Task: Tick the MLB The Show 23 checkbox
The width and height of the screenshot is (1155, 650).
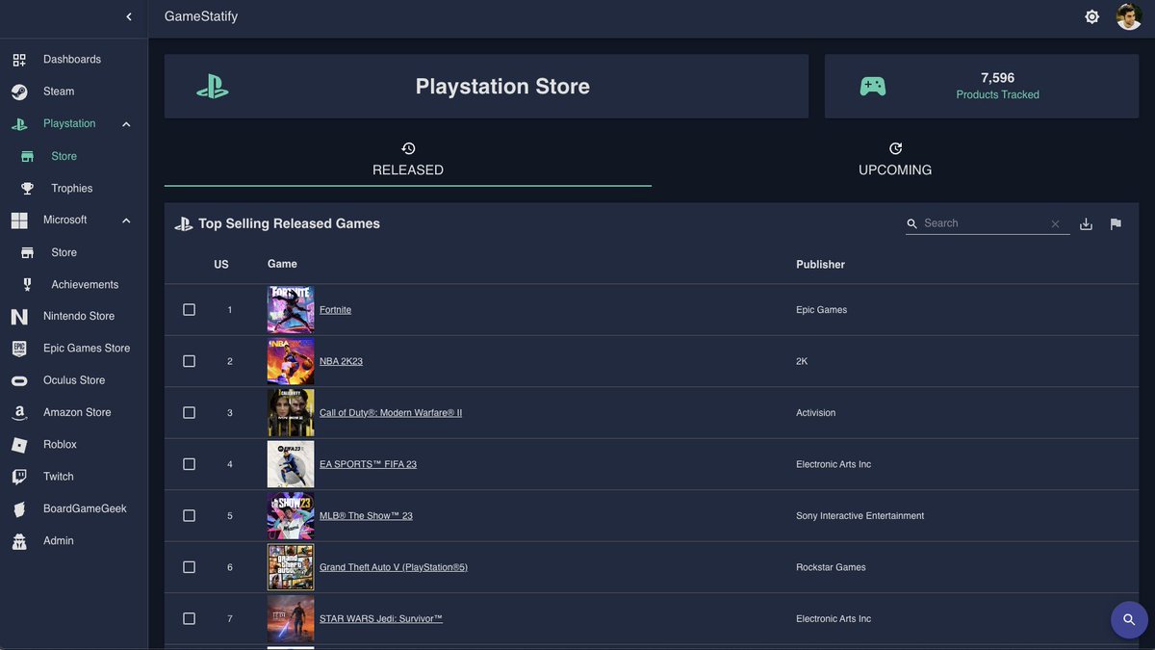Action: [189, 516]
